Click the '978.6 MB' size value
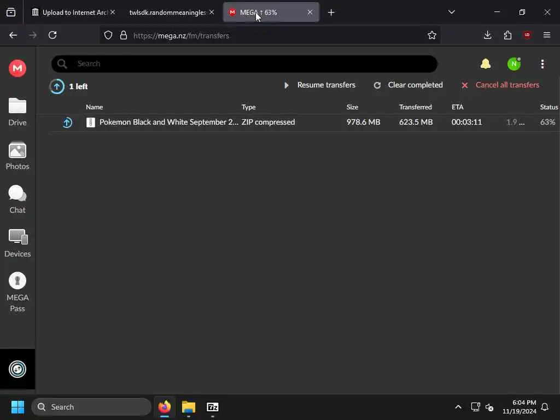560x420 pixels. [363, 122]
